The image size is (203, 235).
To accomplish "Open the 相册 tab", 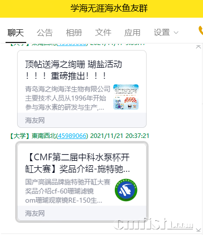I will click(x=74, y=32).
